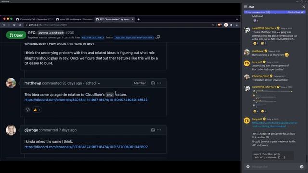Open the gijsroge username link
This screenshot has height=173, width=308.
[31, 130]
